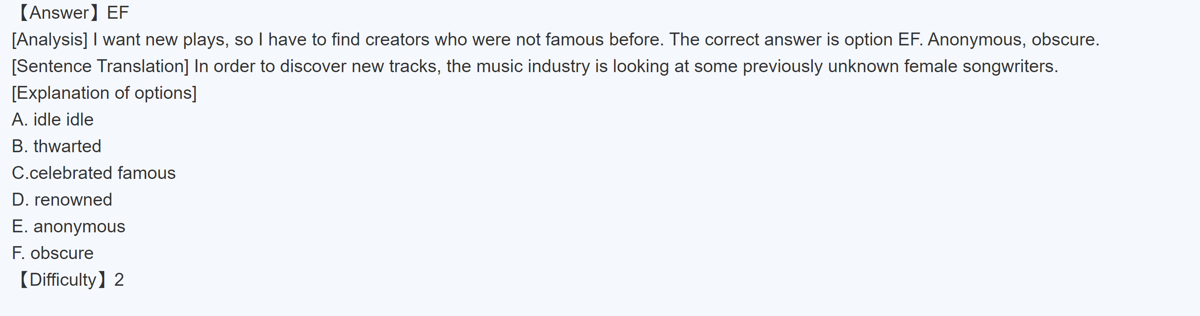1200x316 pixels.
Task: Select option D. renowned
Action: click(62, 200)
